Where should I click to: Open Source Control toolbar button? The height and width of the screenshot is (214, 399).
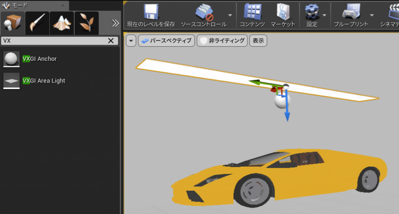pos(203,15)
